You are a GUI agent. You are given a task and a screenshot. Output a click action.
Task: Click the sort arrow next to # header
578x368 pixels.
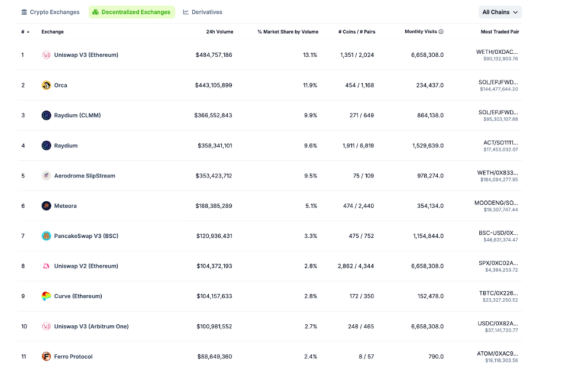[28, 32]
